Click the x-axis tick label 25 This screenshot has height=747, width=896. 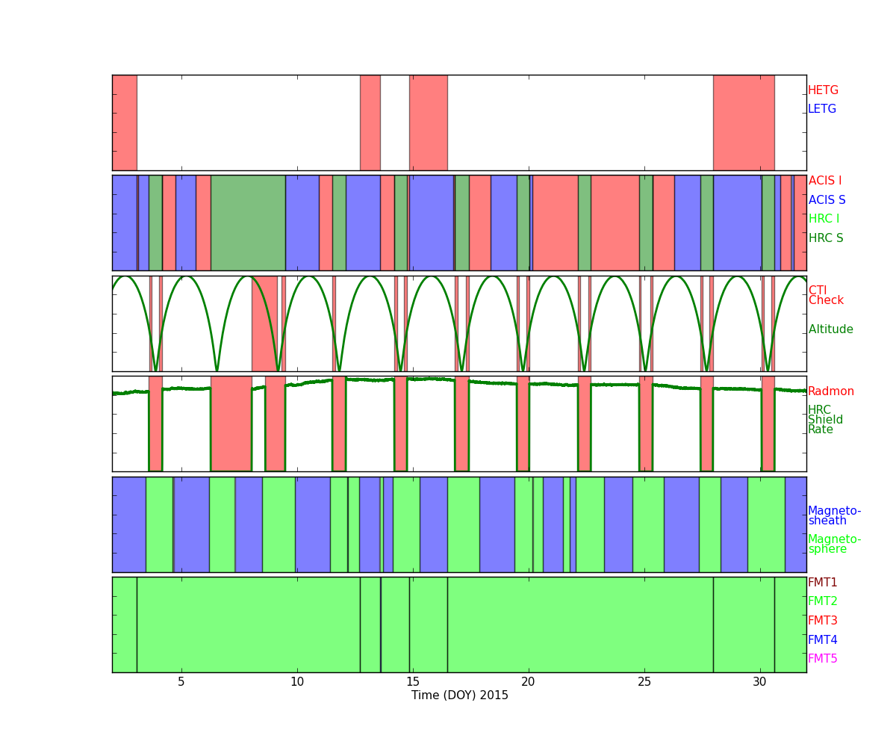pyautogui.click(x=644, y=681)
